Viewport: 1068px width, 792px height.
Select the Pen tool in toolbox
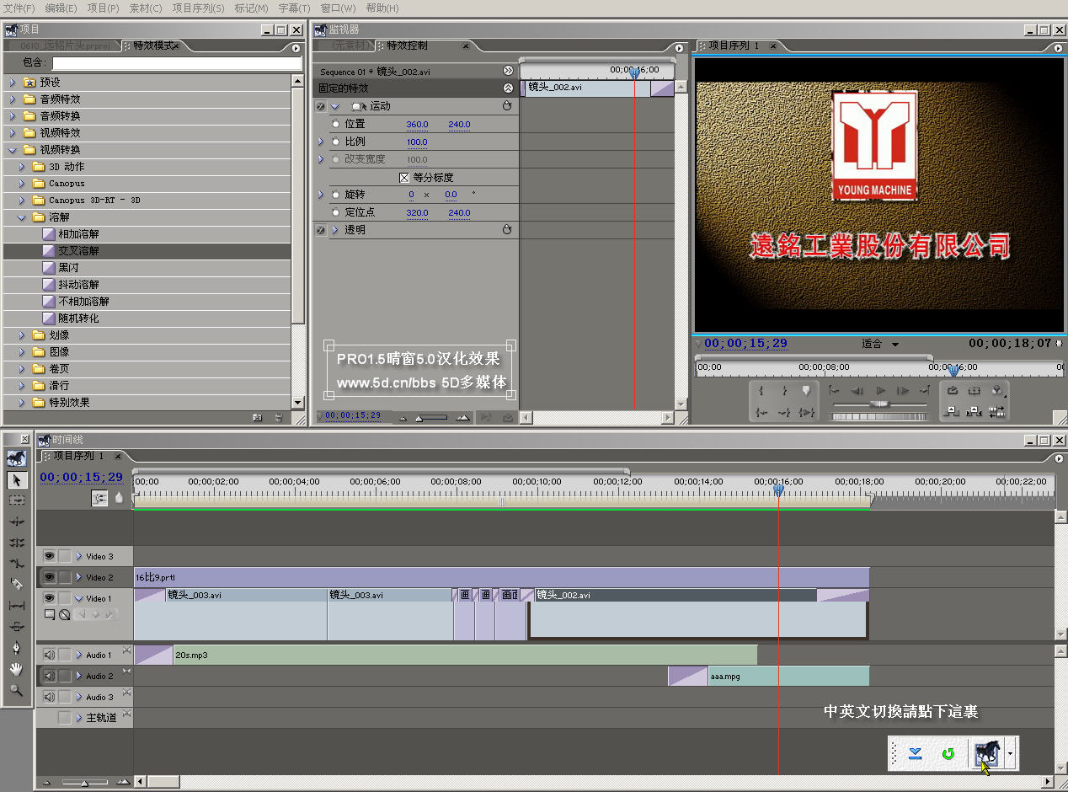[16, 648]
